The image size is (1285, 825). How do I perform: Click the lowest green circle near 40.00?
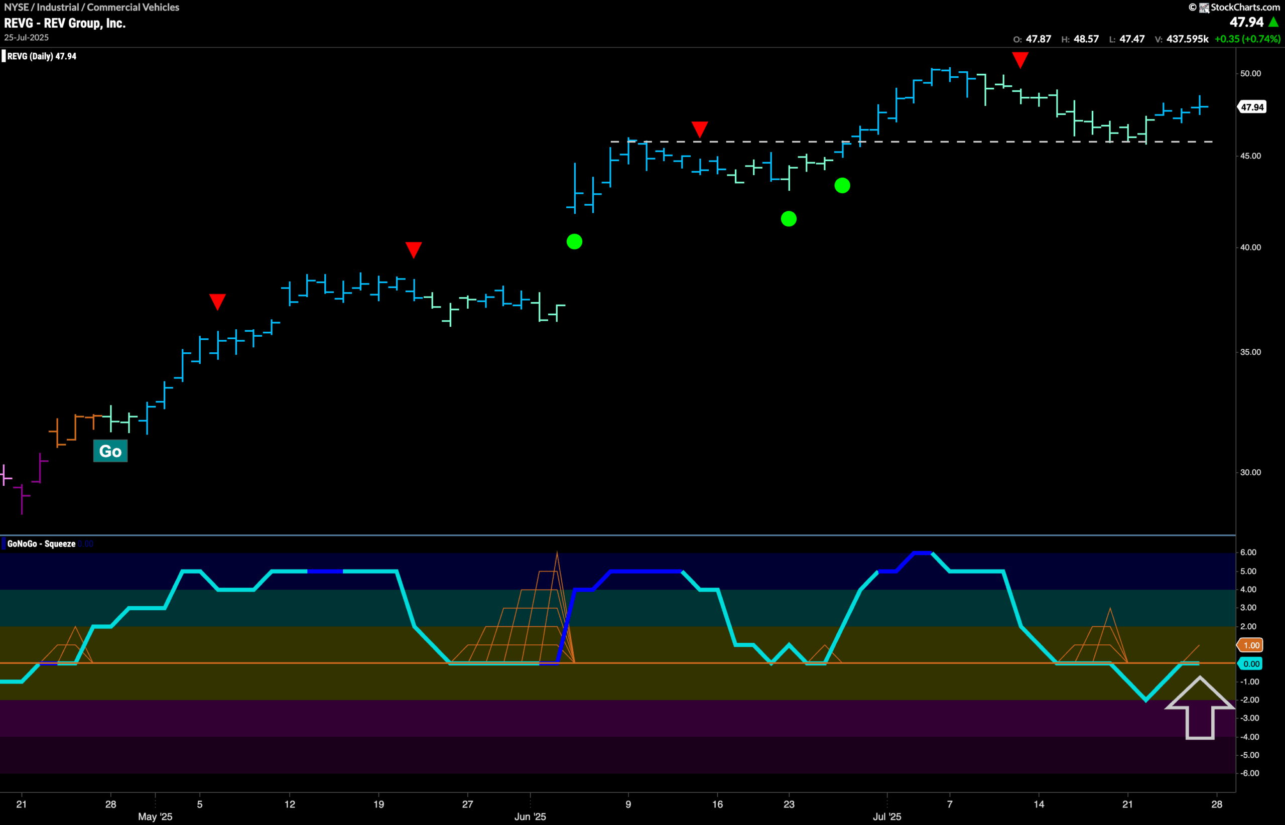pos(574,241)
